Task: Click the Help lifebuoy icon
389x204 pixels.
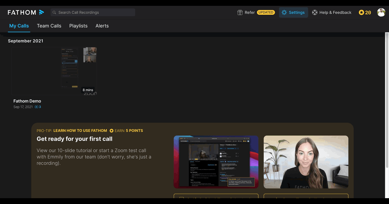Action: pos(315,12)
